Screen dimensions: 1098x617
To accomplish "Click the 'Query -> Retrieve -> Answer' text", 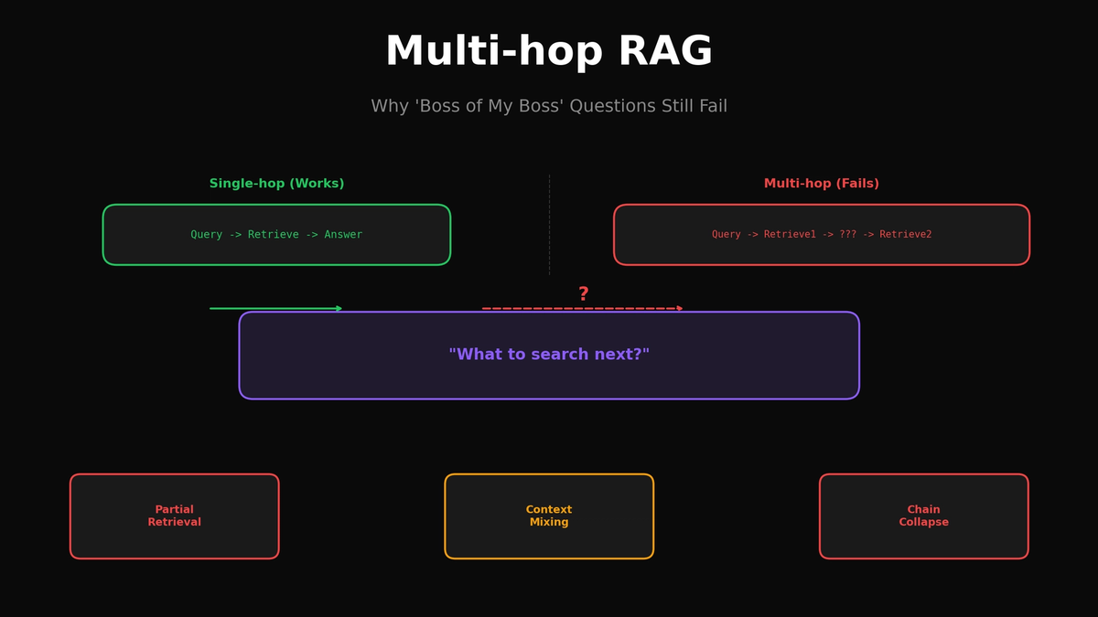I will click(276, 234).
